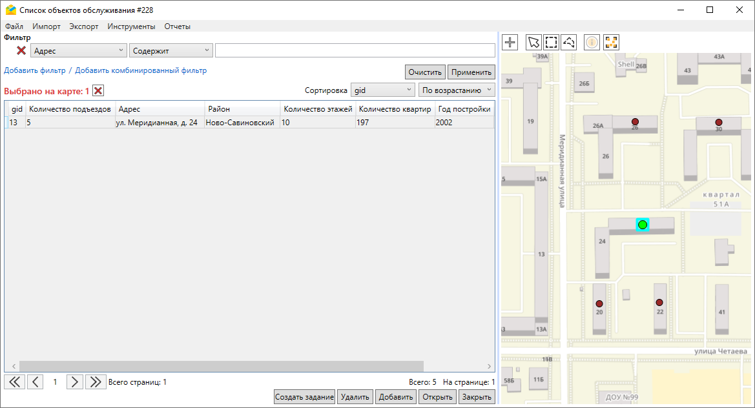Activate the rectangle selection tool
The width and height of the screenshot is (755, 408).
tap(551, 43)
